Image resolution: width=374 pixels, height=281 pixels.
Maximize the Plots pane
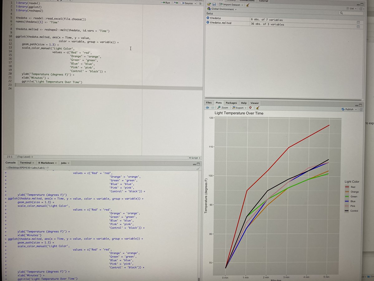361,105
